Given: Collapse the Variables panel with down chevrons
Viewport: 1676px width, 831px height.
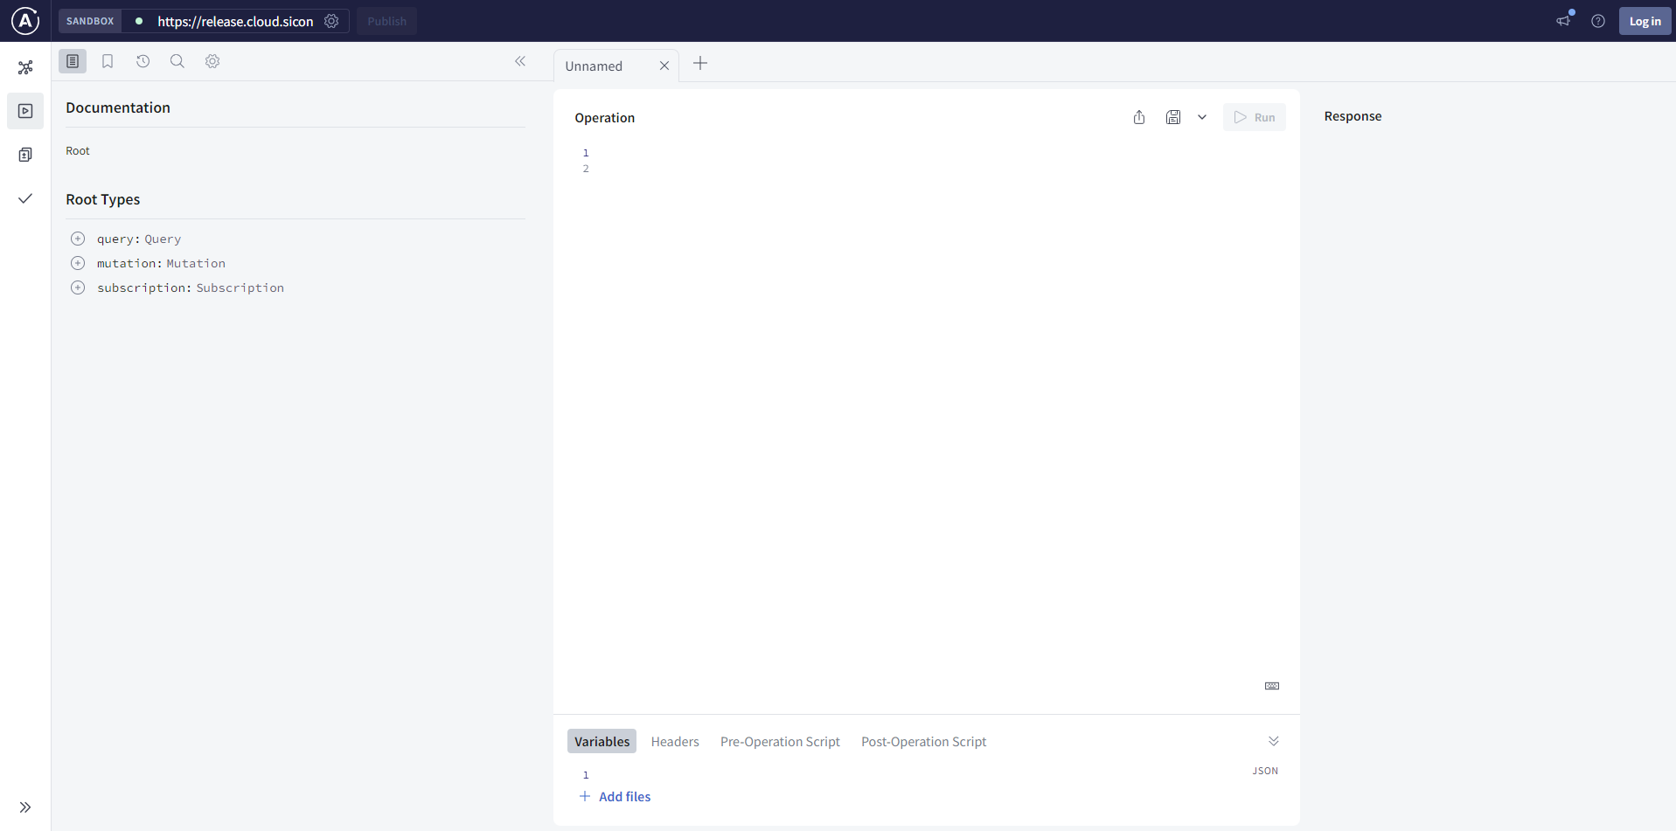Looking at the screenshot, I should coord(1274,741).
